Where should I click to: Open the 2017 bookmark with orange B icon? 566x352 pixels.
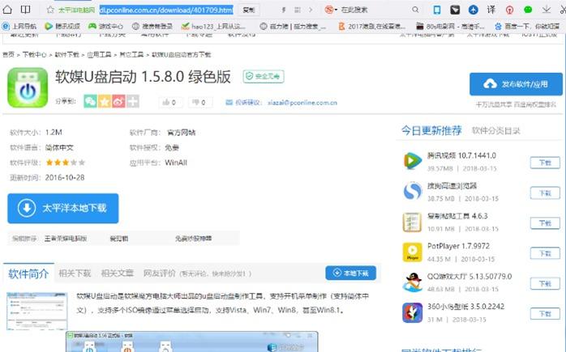(372, 26)
